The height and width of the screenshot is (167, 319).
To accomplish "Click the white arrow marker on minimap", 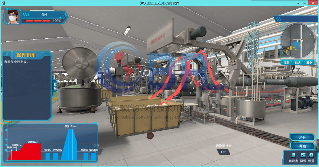I will click(x=298, y=41).
